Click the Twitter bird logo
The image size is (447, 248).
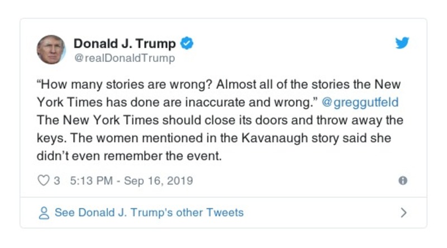point(402,43)
